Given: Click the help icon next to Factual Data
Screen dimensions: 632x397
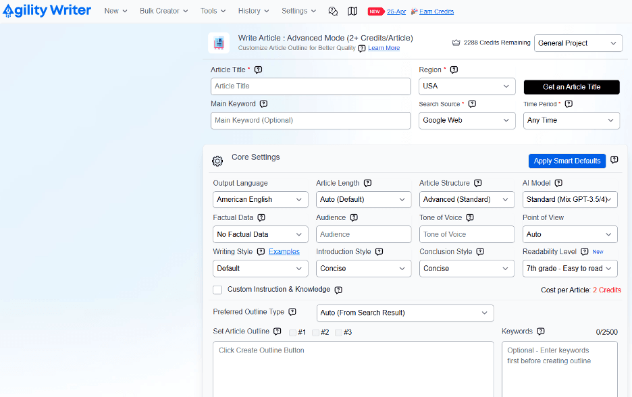Looking at the screenshot, I should pyautogui.click(x=261, y=217).
